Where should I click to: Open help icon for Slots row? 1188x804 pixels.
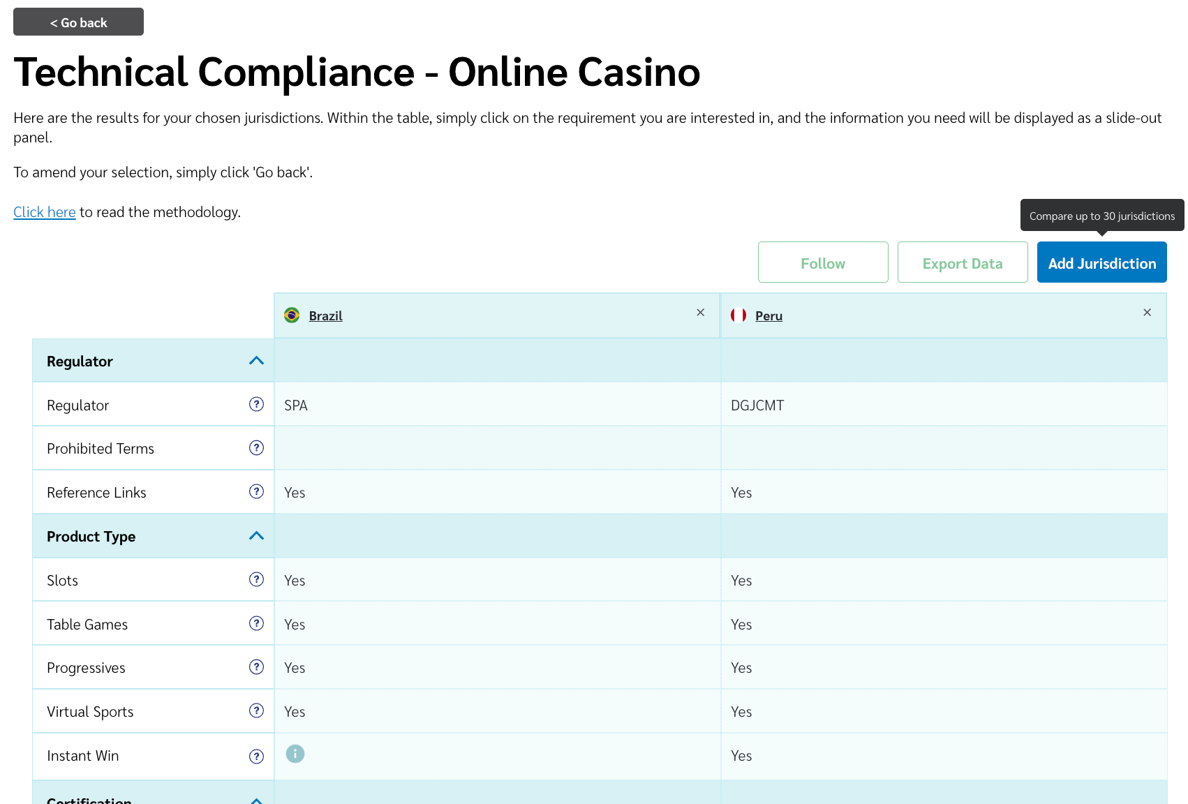tap(256, 579)
